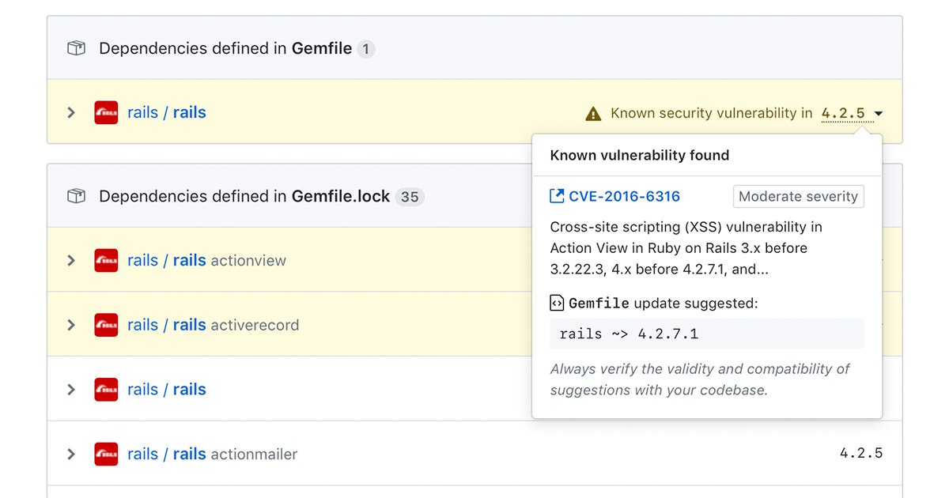Click the Gemfile count badge showing 1
Screen dimensions: 949x498
point(365,49)
